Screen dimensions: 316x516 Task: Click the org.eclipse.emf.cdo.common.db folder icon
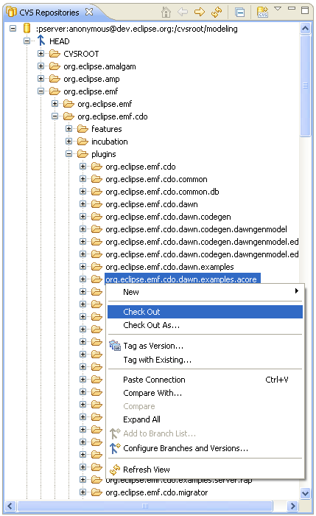pyautogui.click(x=96, y=191)
